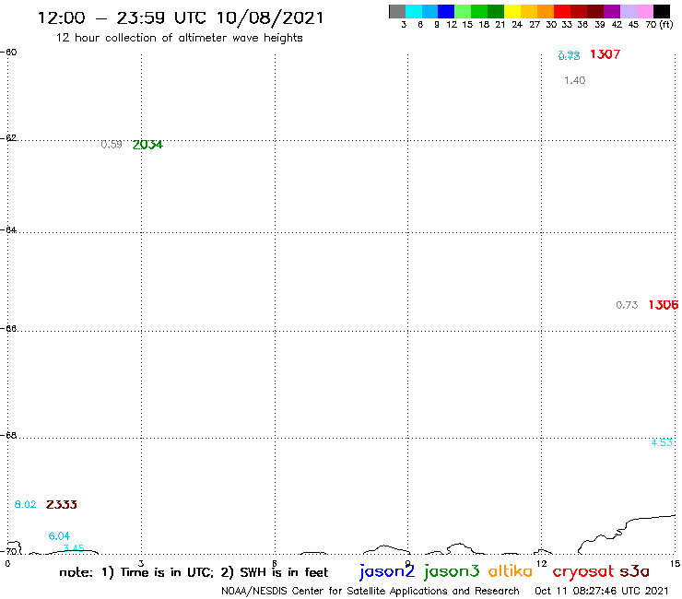Select the gray '0.59' wave height value
The width and height of the screenshot is (682, 599).
pos(112,145)
